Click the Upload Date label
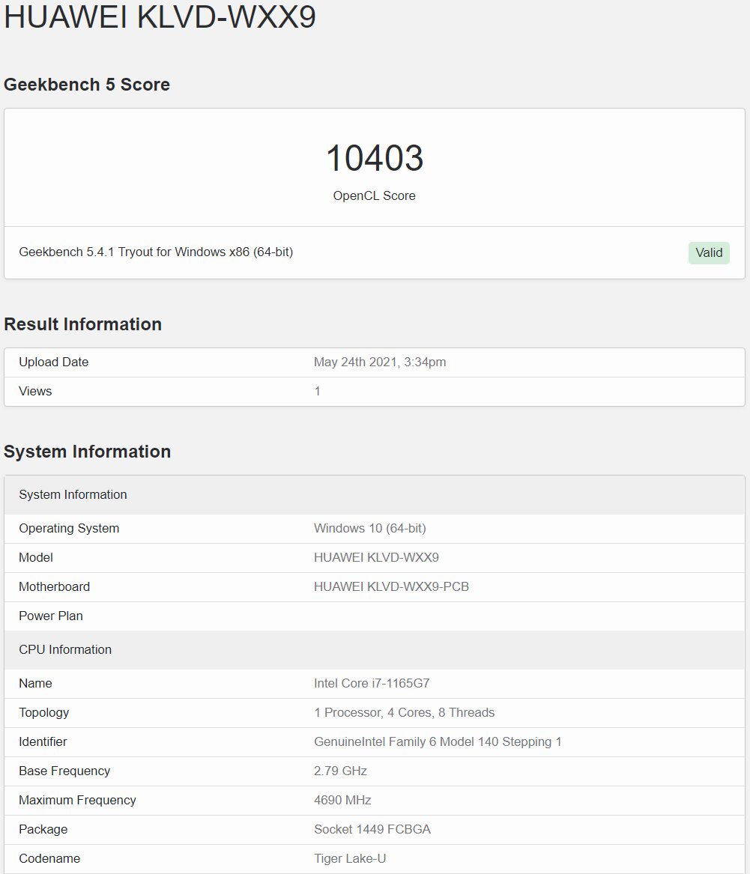The width and height of the screenshot is (750, 874). pos(53,362)
